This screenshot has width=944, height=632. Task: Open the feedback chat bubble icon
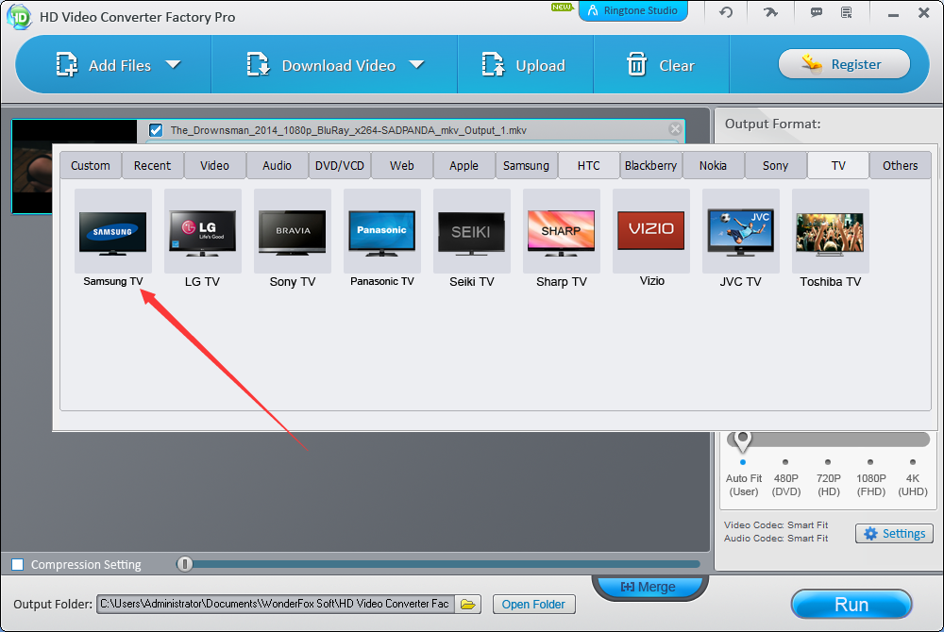coord(817,12)
